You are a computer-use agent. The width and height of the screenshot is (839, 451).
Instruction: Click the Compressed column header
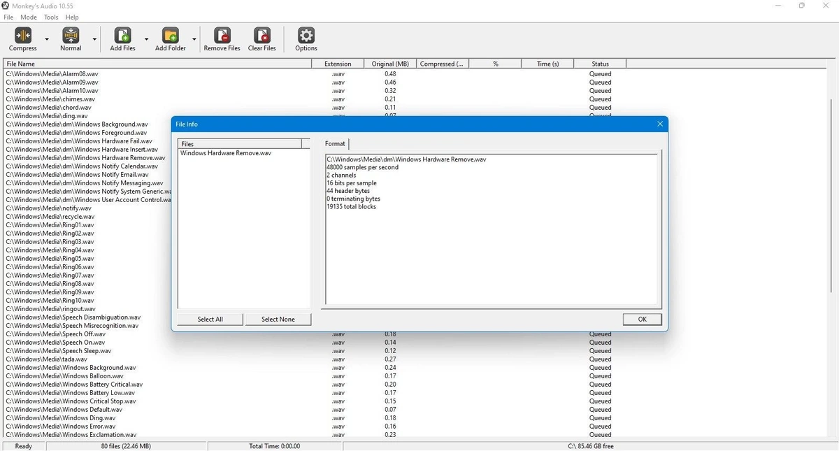pos(443,64)
